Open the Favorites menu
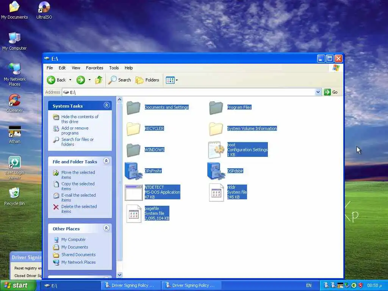388x291 pixels. point(94,68)
